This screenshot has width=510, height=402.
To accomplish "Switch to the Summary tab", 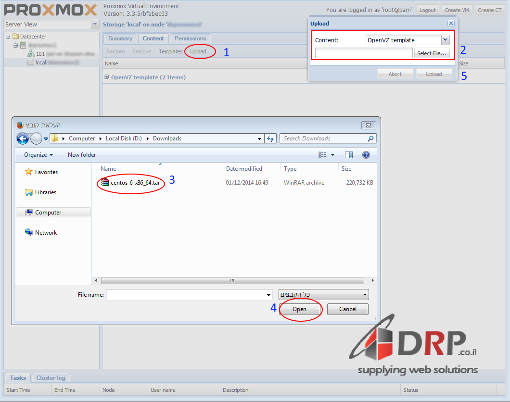I will click(x=120, y=38).
